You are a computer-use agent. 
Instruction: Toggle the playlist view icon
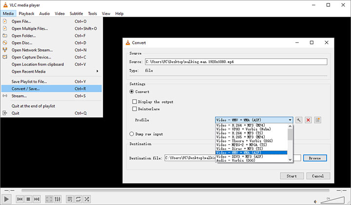click(70, 199)
